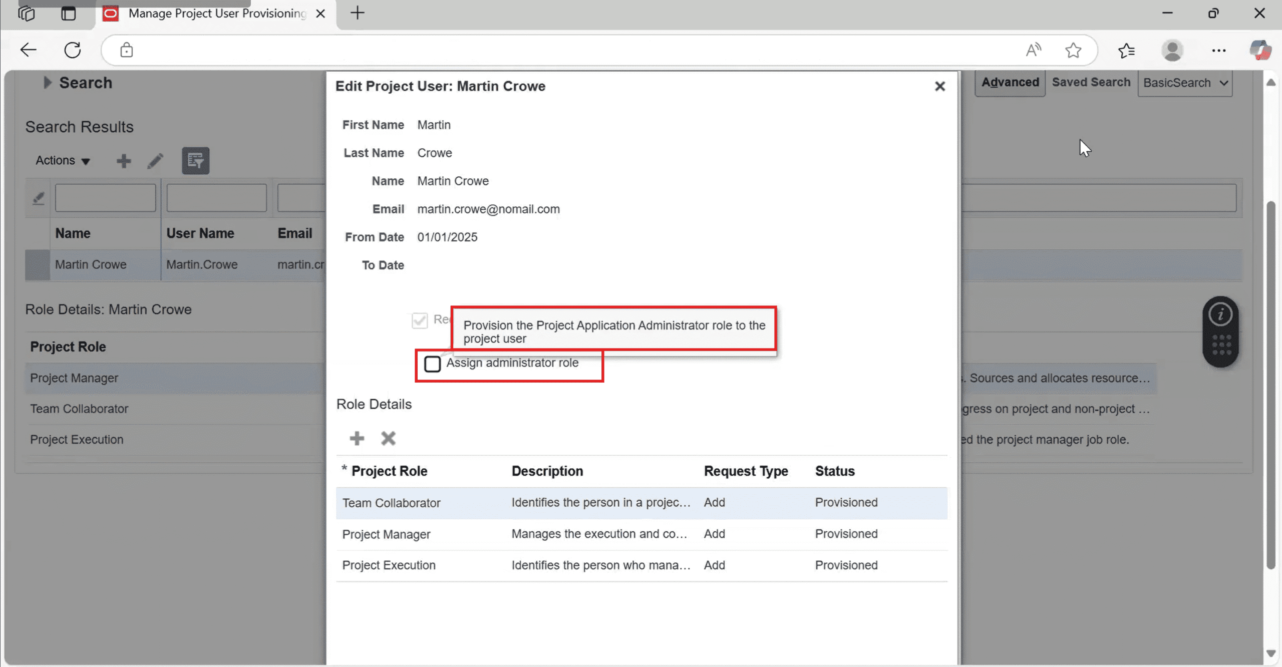Image resolution: width=1282 pixels, height=667 pixels.
Task: Click the browser refresh icon
Action: point(73,50)
